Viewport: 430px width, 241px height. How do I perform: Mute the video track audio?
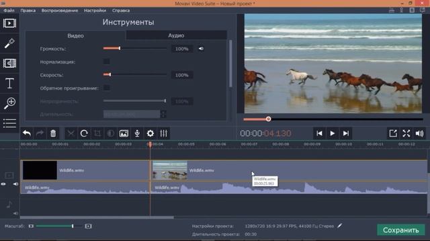pos(15,184)
